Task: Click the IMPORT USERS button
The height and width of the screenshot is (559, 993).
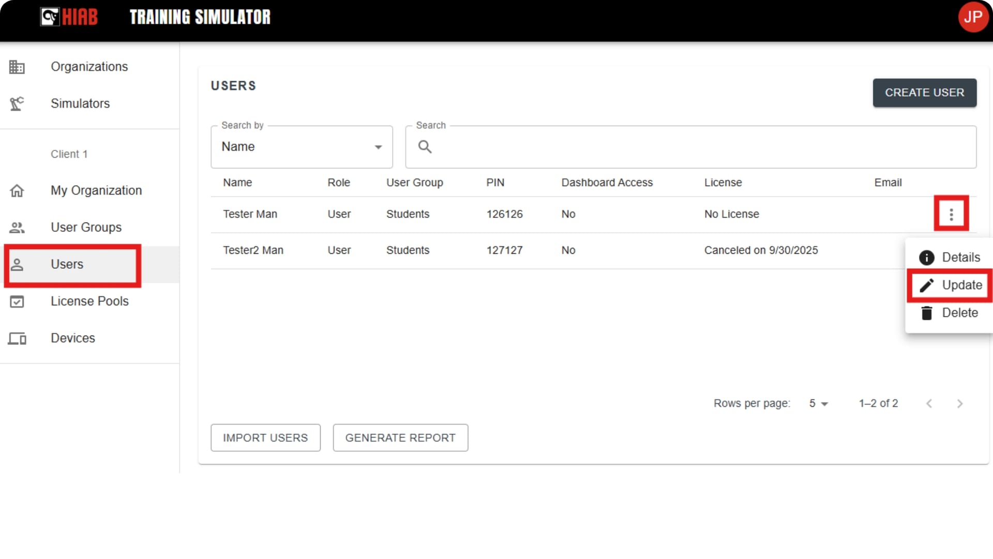Action: point(265,438)
